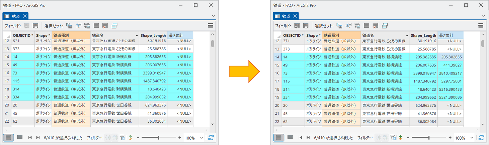Click 長さ累計 column header in right window
Screen dimensions: 489x145
click(x=450, y=35)
